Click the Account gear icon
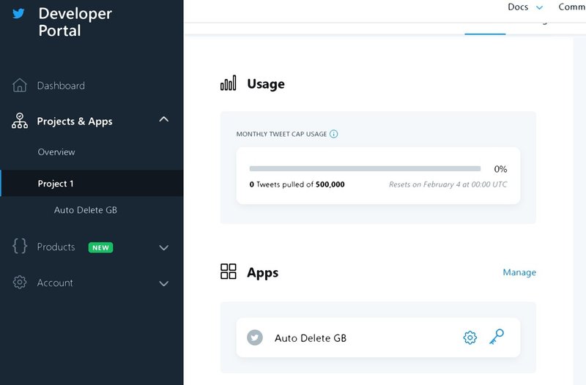 point(20,283)
